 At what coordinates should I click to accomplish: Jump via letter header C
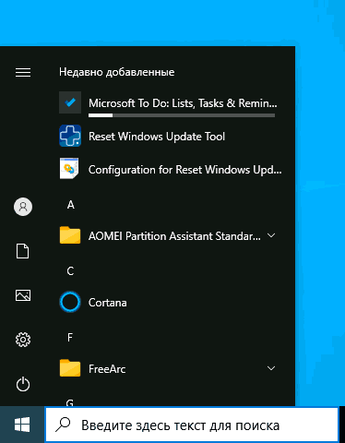point(70,271)
